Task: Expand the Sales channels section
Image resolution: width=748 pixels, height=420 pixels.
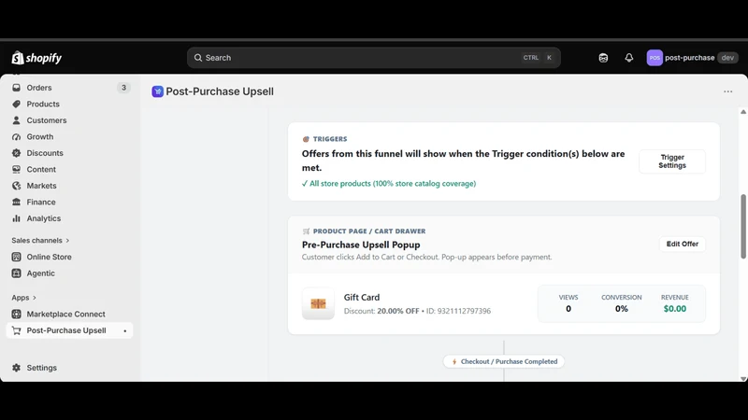Action: point(40,241)
